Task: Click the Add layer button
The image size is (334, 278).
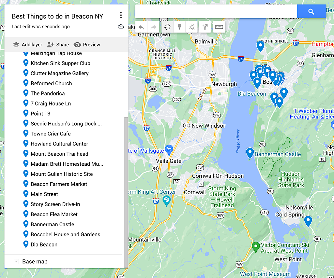Action: click(x=27, y=45)
